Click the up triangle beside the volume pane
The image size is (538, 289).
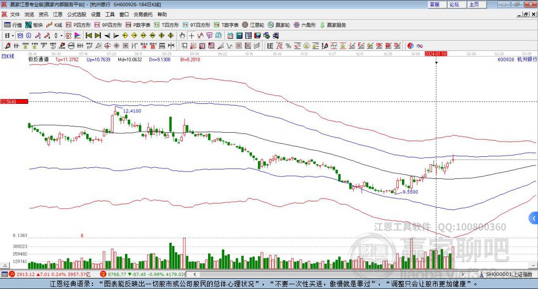(x=5, y=265)
